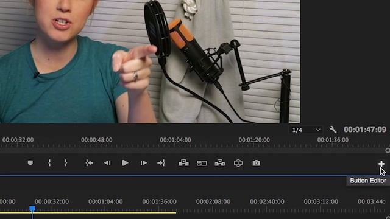Step forward one frame
Viewport: 390px width, 219px height.
pyautogui.click(x=144, y=163)
